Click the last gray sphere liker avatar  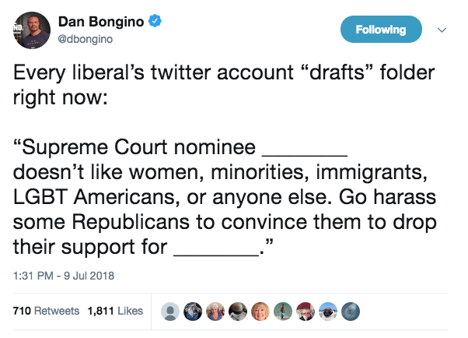[x=351, y=312]
